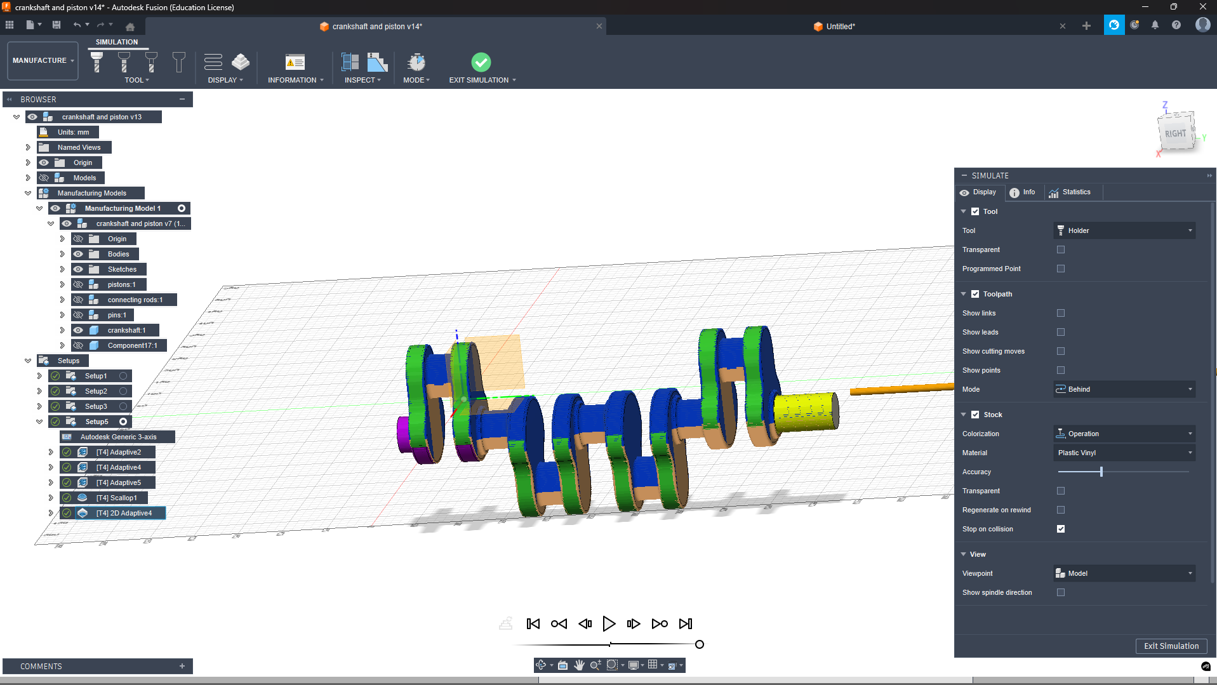The height and width of the screenshot is (685, 1217).
Task: Collapse the Browser panel with minus
Action: point(182,100)
